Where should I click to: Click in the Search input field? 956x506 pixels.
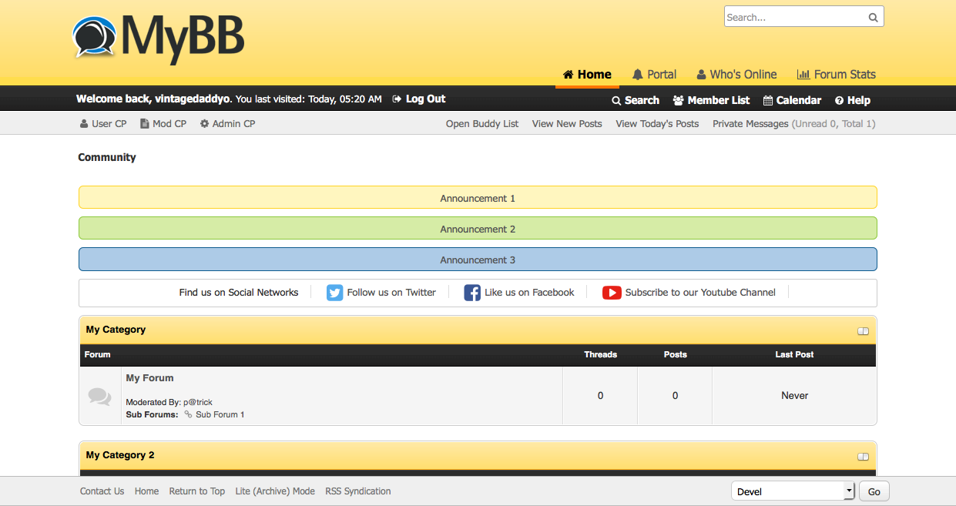coord(793,18)
